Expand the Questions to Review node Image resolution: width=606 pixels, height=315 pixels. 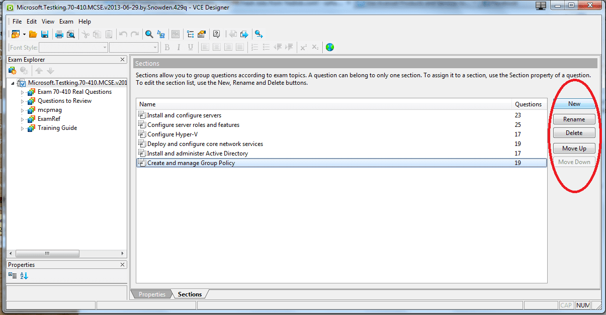[23, 101]
